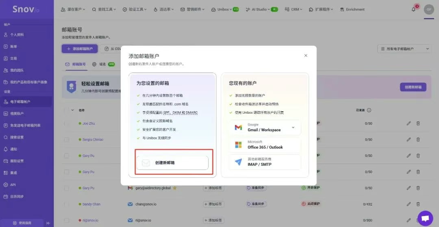Tick the Sergiu Chiriac row checkbox

67,140
